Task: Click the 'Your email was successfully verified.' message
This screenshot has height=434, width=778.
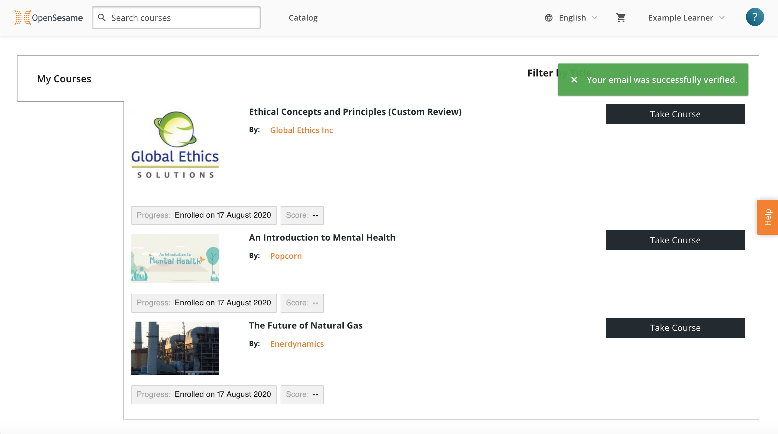Action: pyautogui.click(x=662, y=80)
